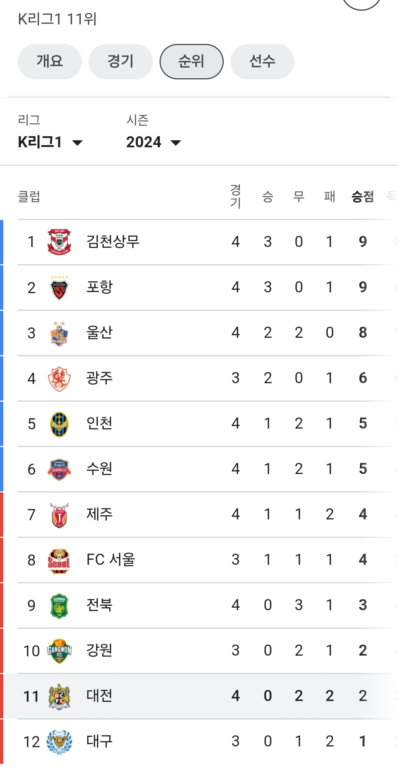Switch to the 경기 tab
This screenshot has width=398, height=773.
click(x=121, y=61)
